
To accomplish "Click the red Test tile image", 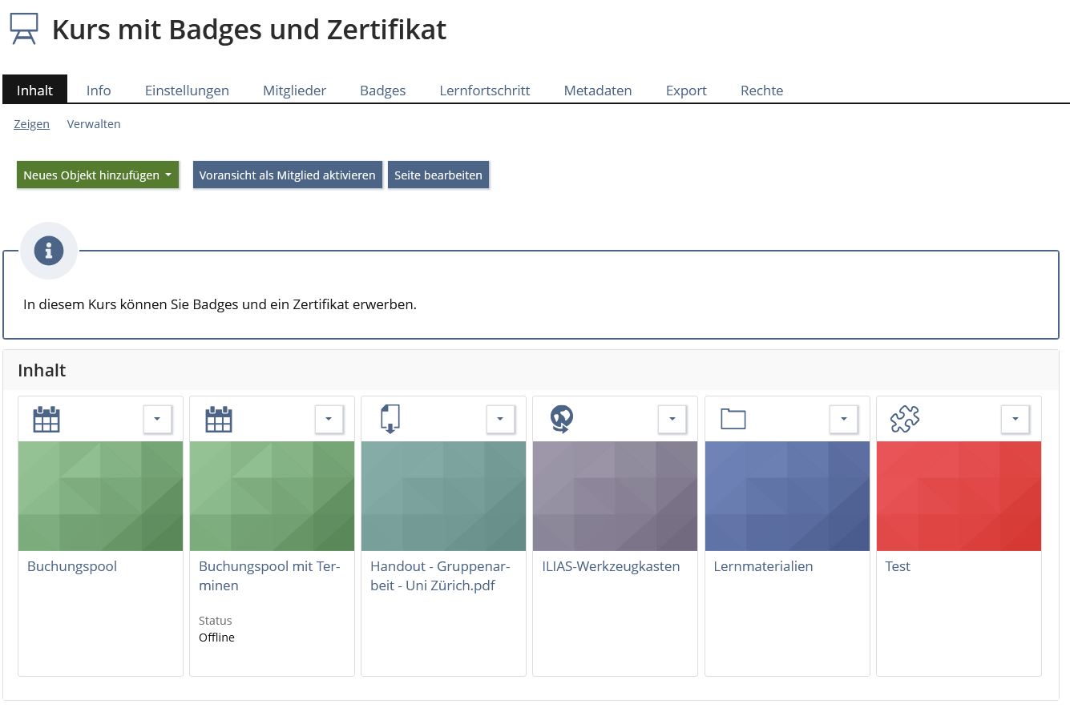I will coord(959,496).
